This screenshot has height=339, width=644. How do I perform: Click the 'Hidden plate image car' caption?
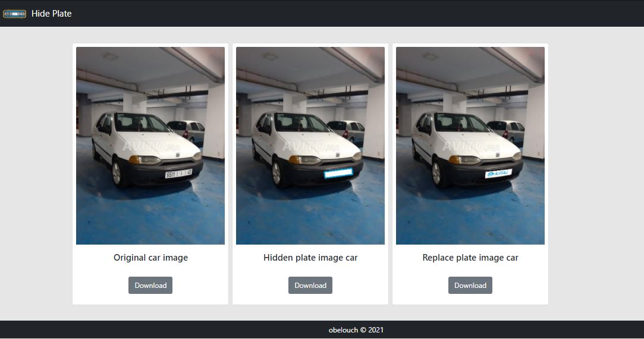tap(310, 258)
